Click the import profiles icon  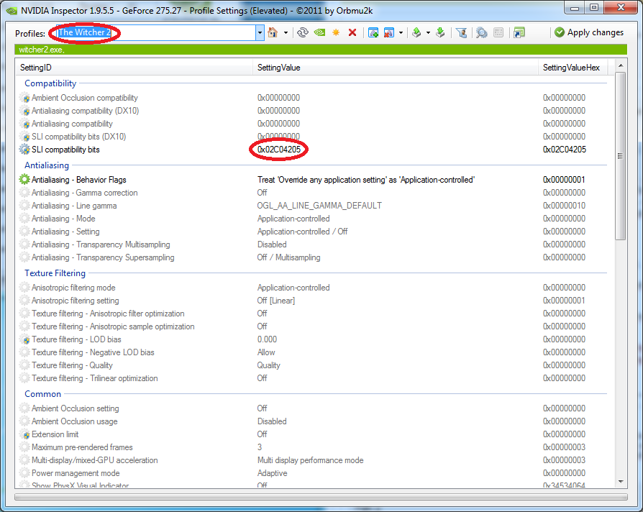pos(440,33)
